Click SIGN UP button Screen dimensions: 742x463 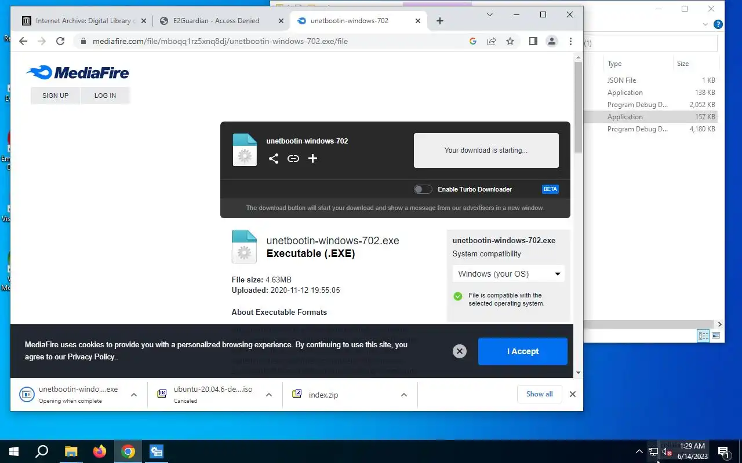point(55,95)
